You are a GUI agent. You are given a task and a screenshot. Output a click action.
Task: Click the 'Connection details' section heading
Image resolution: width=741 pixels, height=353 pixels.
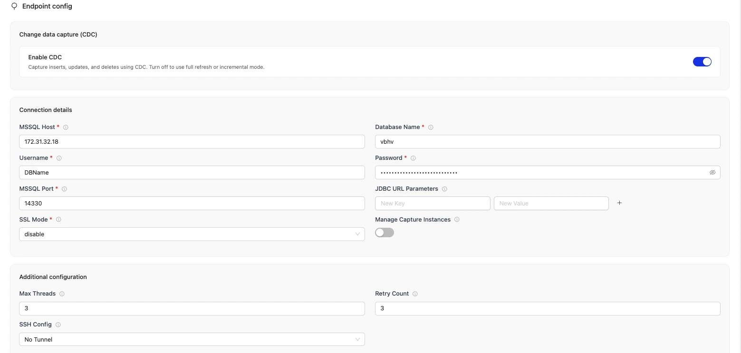click(46, 110)
